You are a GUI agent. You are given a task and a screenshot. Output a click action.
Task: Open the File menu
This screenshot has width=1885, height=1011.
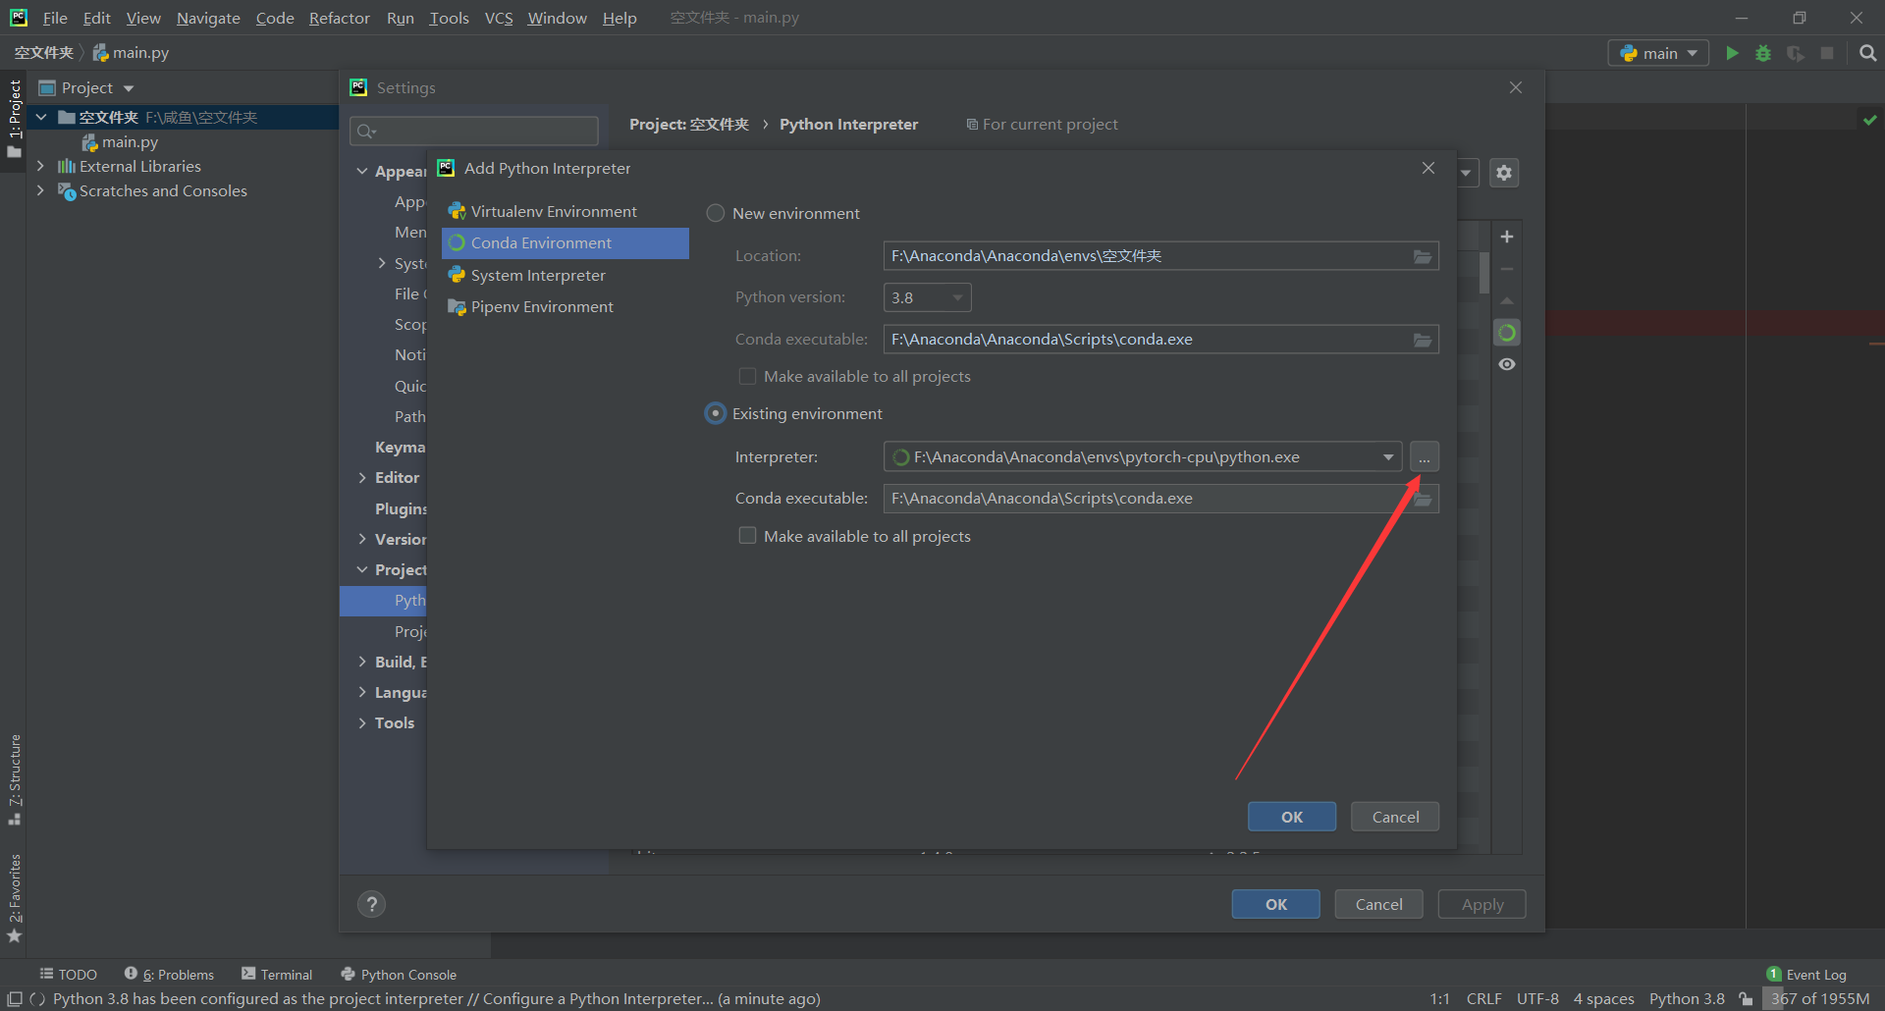(55, 18)
